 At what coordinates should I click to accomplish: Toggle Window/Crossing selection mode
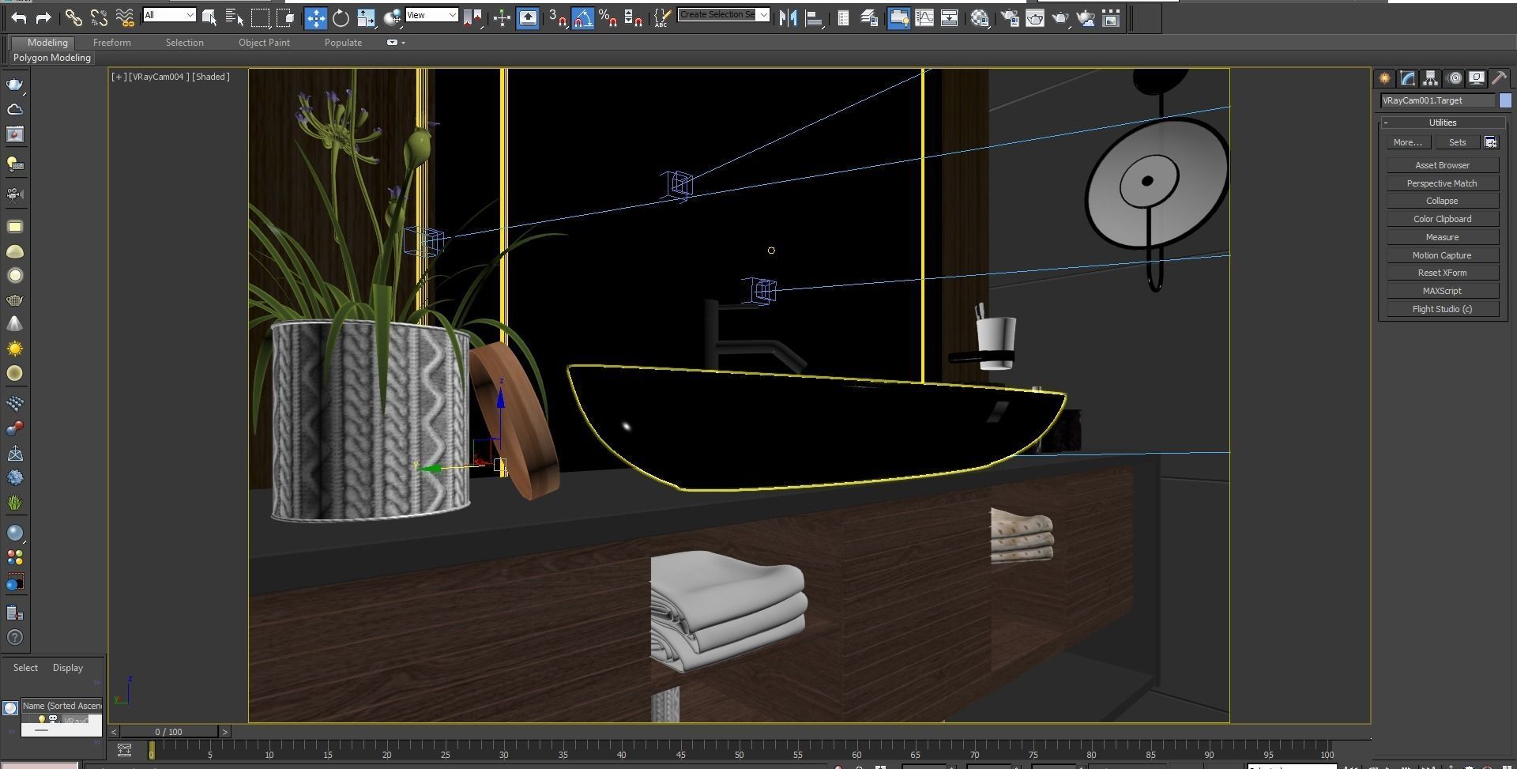click(286, 17)
